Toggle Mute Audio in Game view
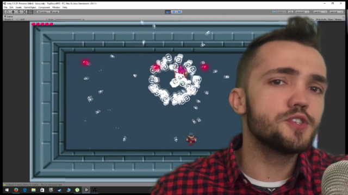 [x=321, y=19]
